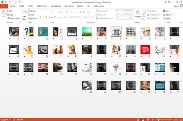Click the spell check icon in status bar
183x121 pixels.
pos(14,119)
